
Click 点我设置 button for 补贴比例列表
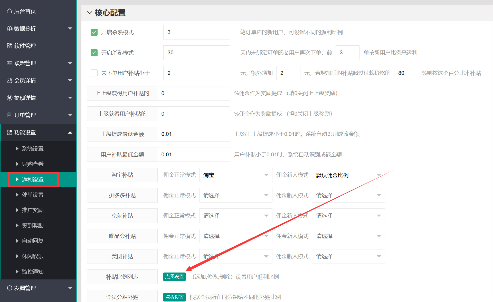click(174, 277)
